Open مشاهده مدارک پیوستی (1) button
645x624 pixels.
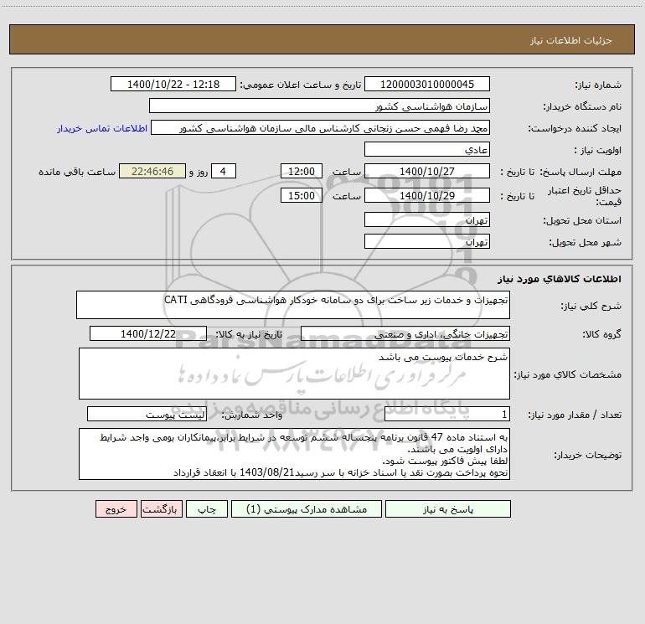[307, 508]
